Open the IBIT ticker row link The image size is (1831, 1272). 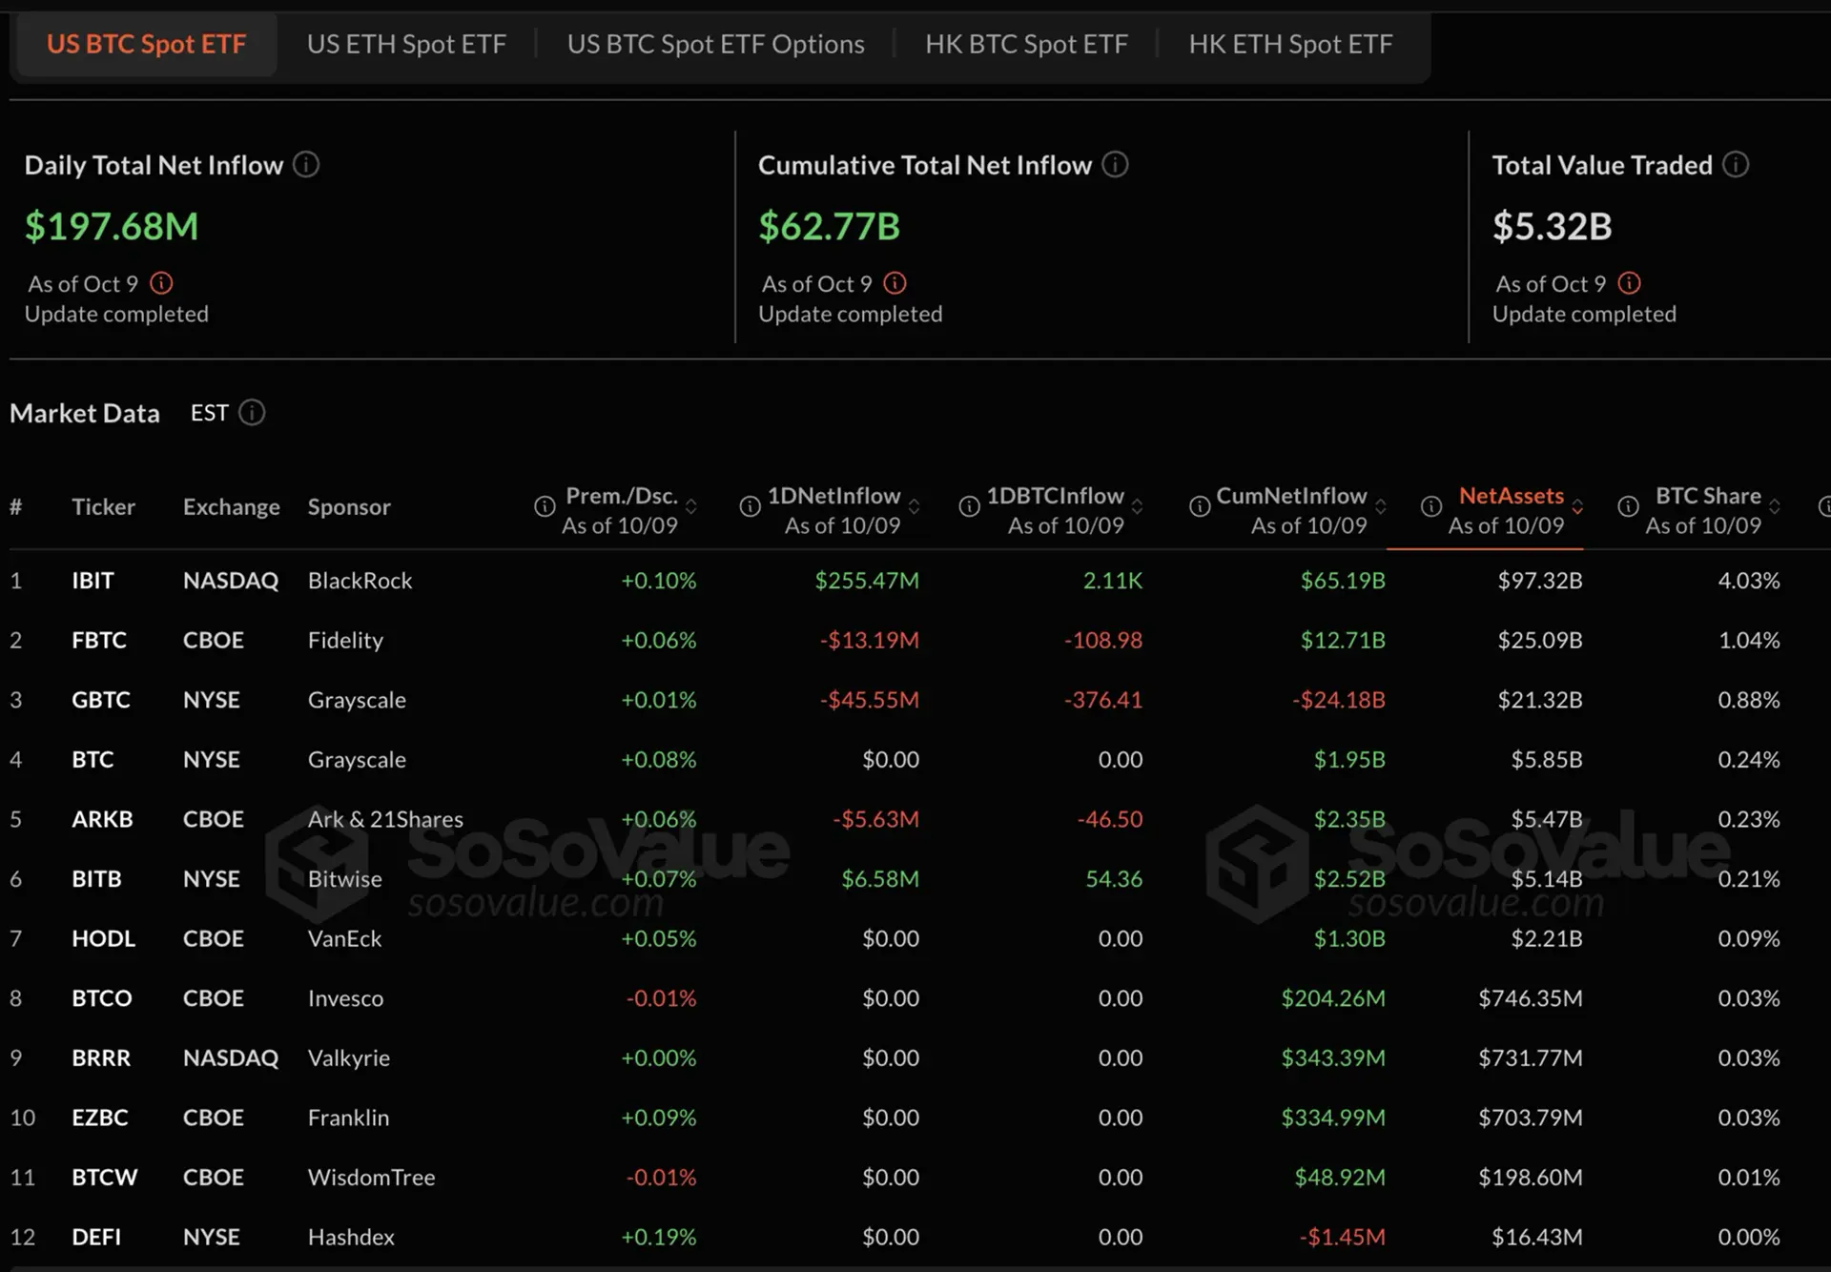pos(93,581)
